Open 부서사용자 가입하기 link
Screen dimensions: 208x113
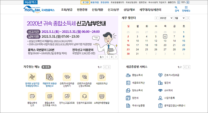157,2
